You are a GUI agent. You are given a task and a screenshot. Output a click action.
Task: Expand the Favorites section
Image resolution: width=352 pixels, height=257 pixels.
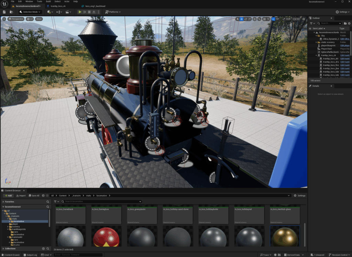pyautogui.click(x=3, y=202)
